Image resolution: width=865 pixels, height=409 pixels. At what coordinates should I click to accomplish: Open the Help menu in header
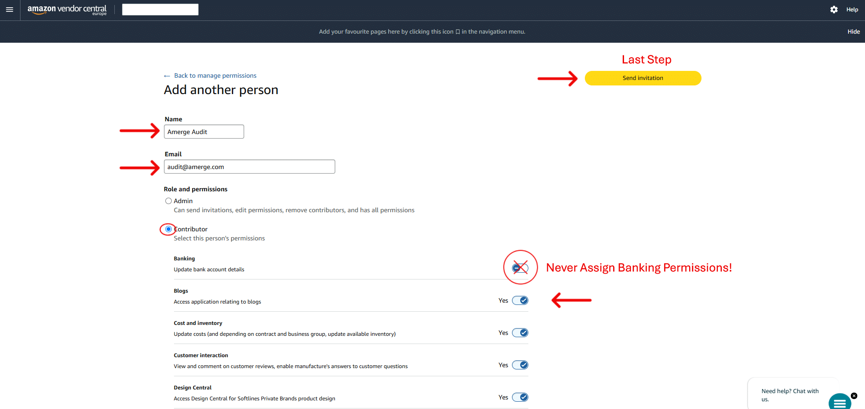pos(852,10)
